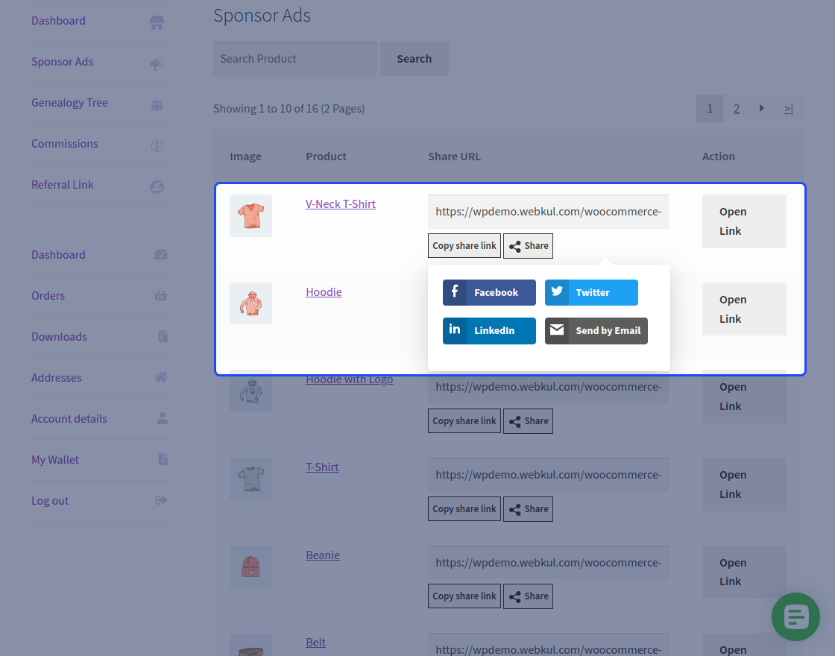Open Share options for Beanie
Screen dimensions: 835x656
(x=528, y=596)
